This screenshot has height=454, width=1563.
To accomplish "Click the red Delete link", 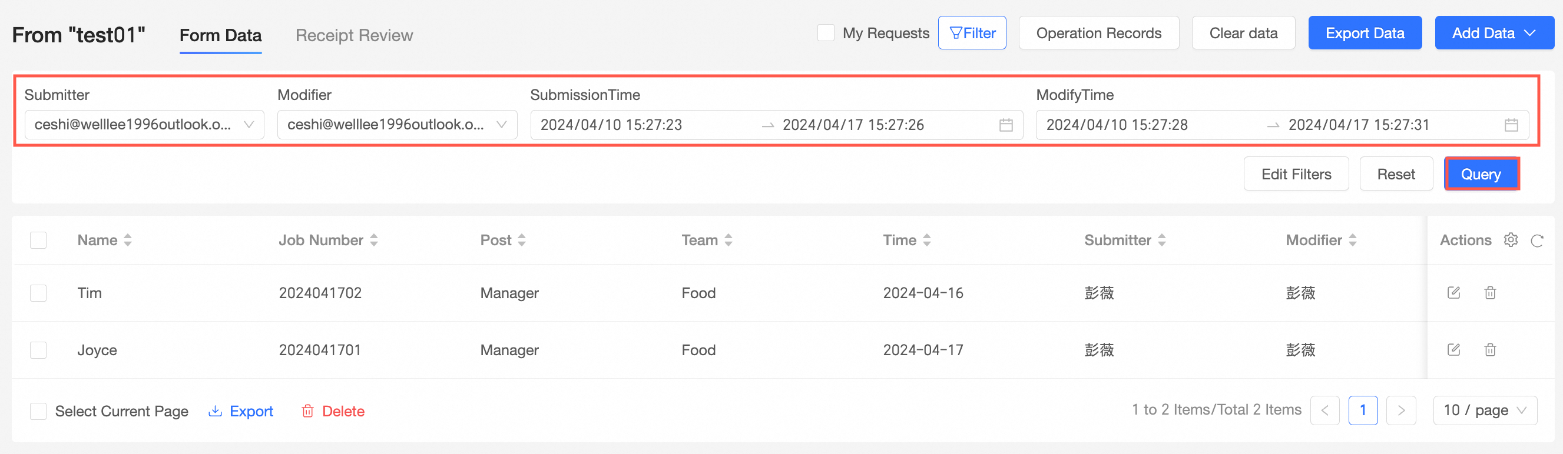I will (333, 411).
